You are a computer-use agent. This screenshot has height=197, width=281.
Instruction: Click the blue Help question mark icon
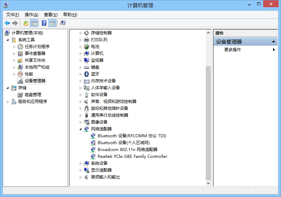44,23
